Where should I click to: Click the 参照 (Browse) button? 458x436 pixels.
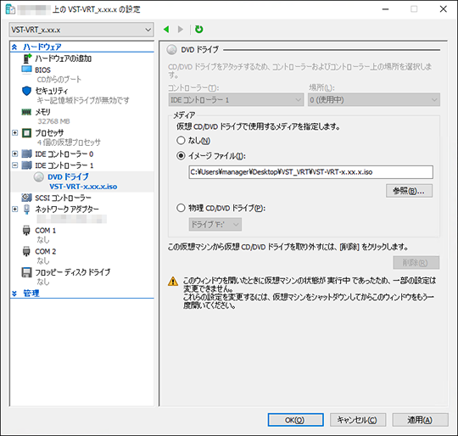(409, 191)
